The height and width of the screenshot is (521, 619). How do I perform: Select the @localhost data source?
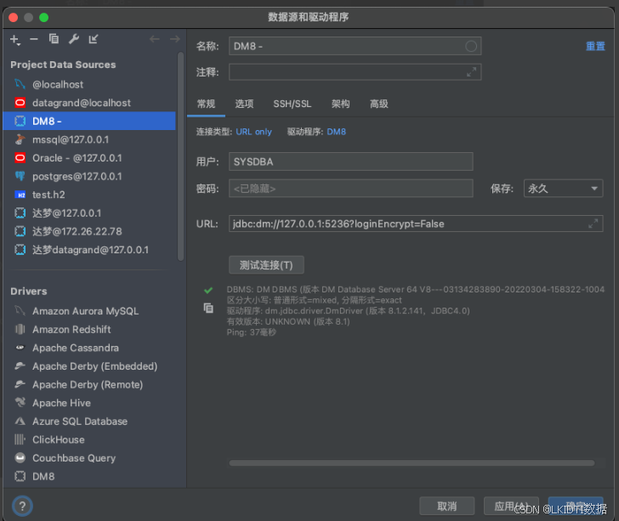pyautogui.click(x=89, y=84)
